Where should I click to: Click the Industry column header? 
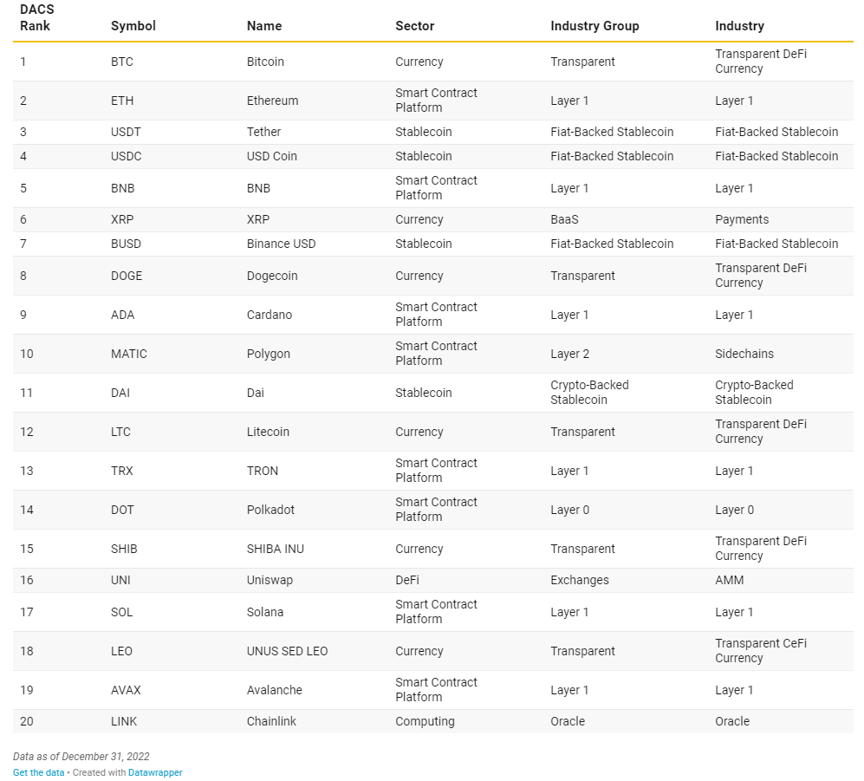739,26
